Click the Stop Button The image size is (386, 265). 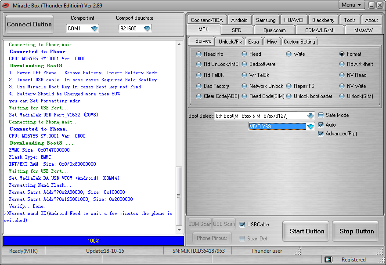(356, 231)
